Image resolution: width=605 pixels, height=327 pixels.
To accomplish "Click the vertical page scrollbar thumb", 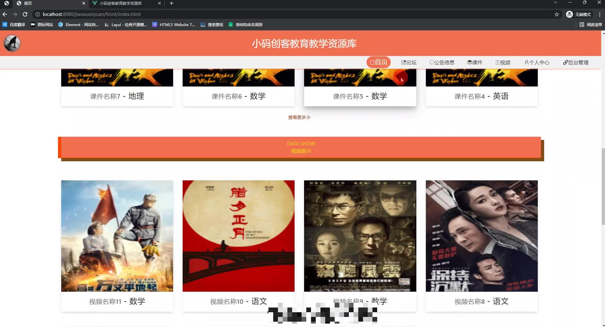I will 603,186.
